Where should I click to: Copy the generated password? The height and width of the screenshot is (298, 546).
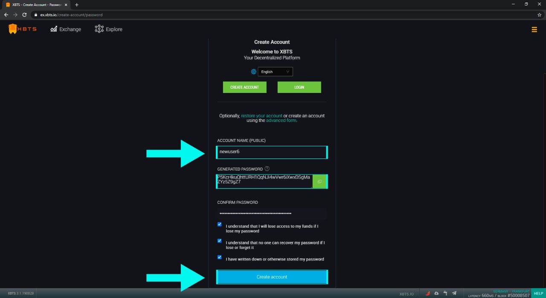319,182
